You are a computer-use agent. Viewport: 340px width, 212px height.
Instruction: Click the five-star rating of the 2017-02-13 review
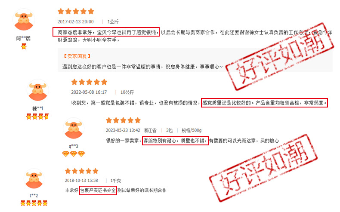(76, 11)
